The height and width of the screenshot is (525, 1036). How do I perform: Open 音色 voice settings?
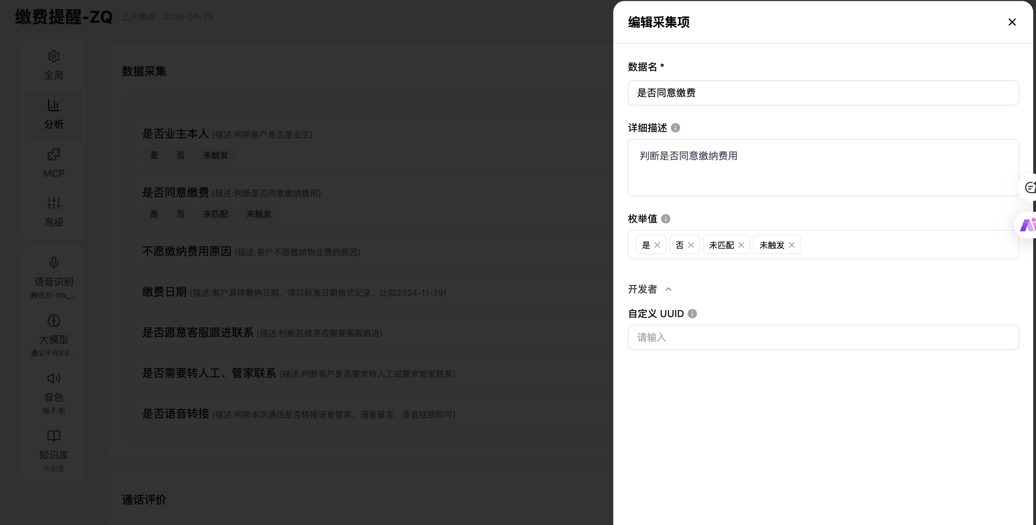(54, 393)
